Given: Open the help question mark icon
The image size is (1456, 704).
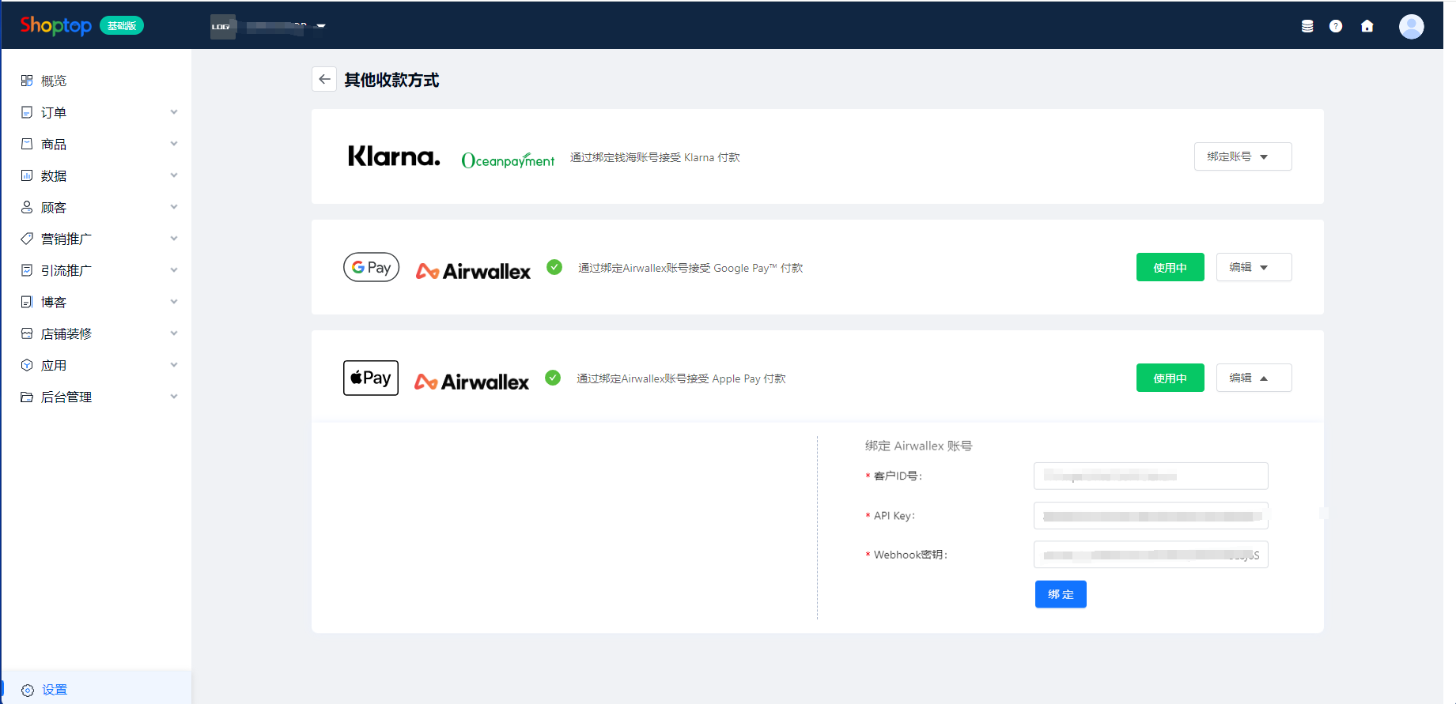Looking at the screenshot, I should click(1336, 26).
